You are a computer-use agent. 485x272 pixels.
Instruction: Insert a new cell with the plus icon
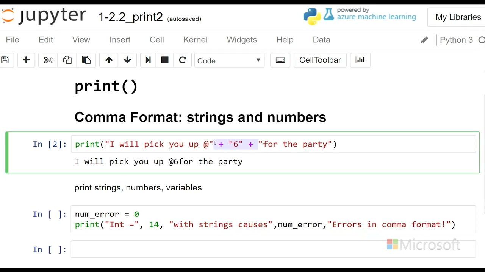coord(26,60)
